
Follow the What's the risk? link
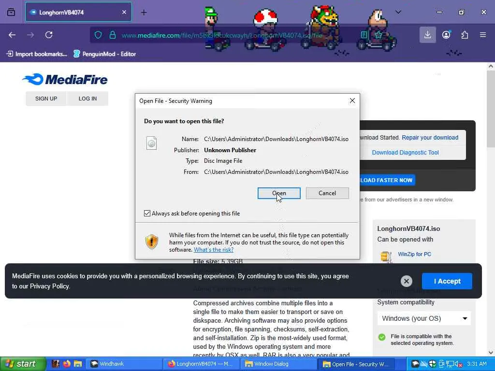point(214,250)
